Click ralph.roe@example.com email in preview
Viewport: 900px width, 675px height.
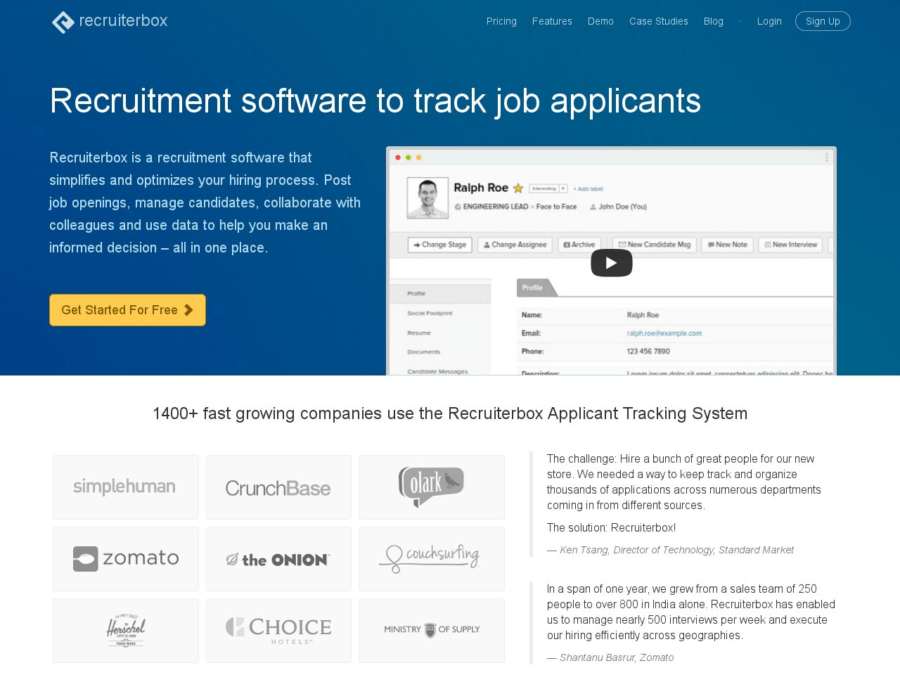[664, 333]
